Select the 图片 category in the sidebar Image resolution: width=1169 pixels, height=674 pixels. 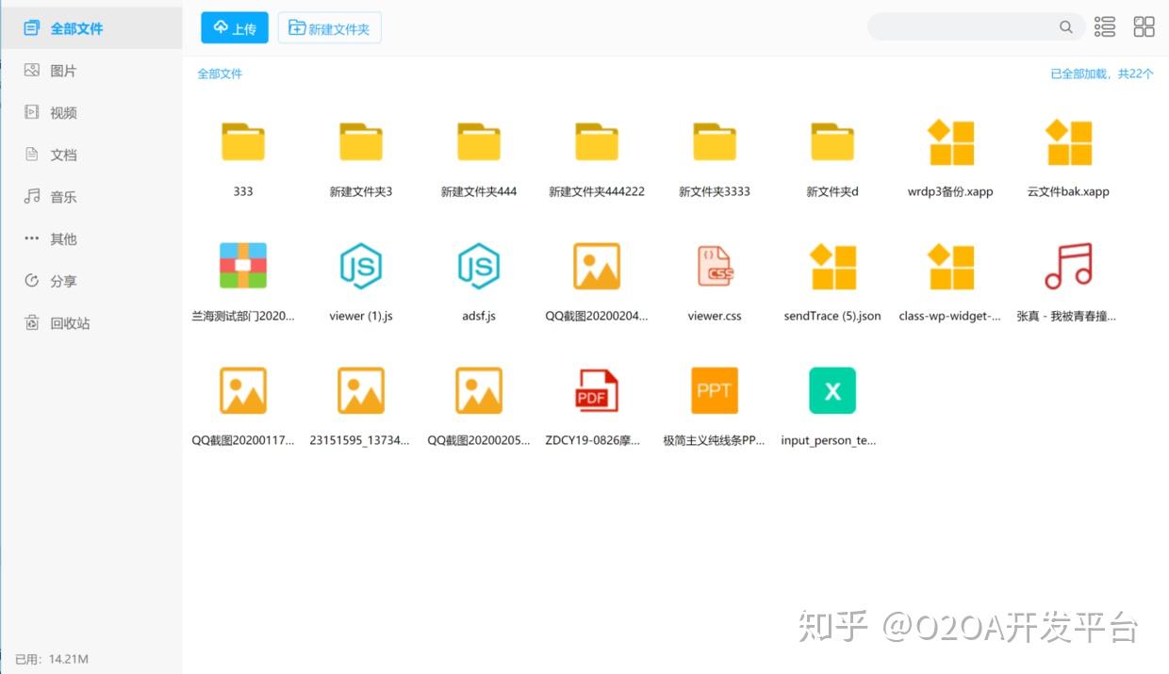tap(61, 70)
